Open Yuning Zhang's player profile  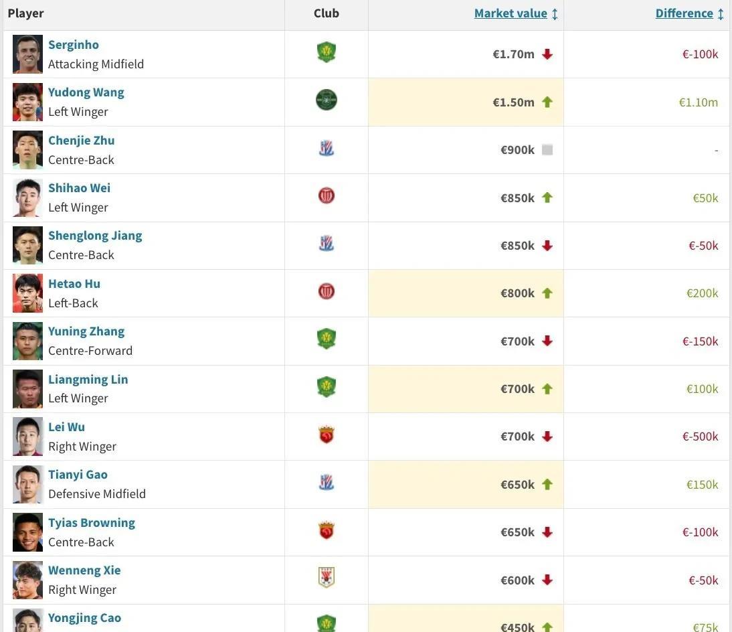pos(86,331)
